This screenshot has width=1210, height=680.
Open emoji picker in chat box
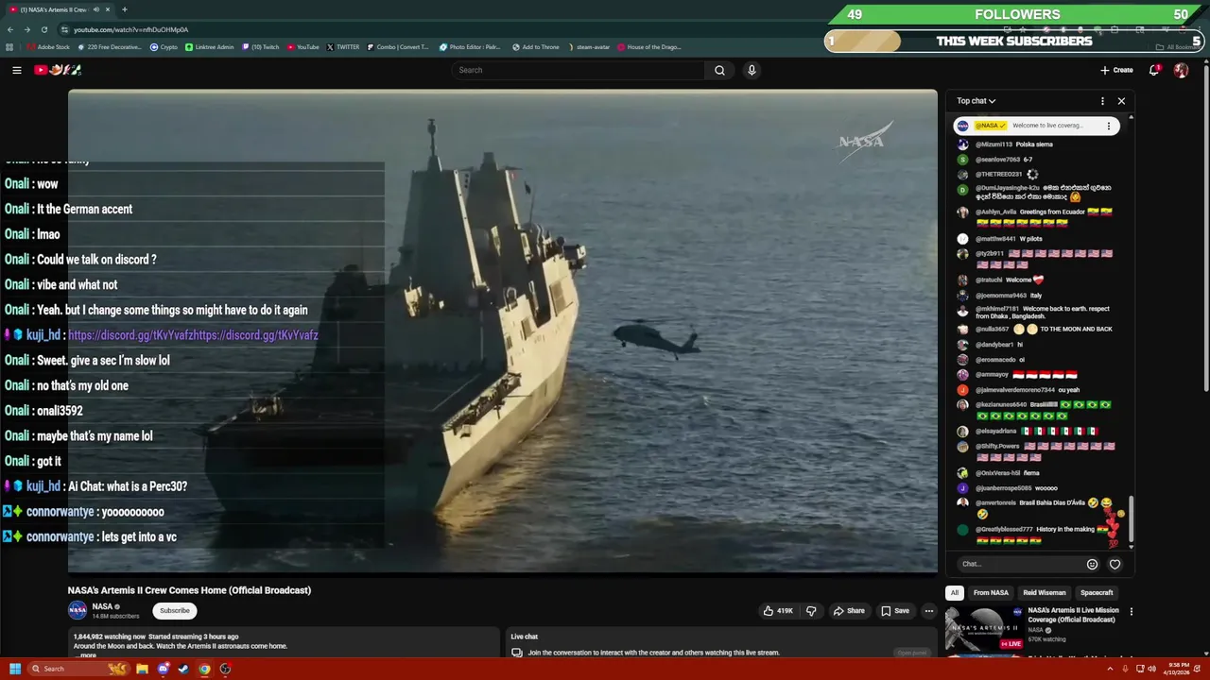click(x=1092, y=564)
